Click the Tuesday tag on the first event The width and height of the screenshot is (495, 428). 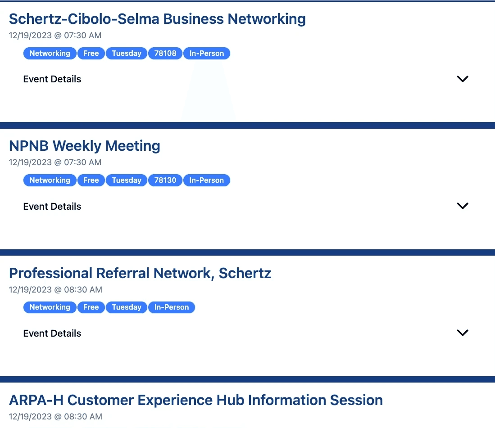click(x=127, y=53)
